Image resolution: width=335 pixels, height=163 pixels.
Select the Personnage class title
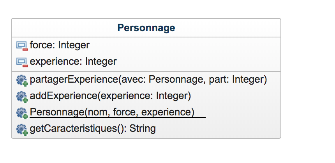point(146,28)
